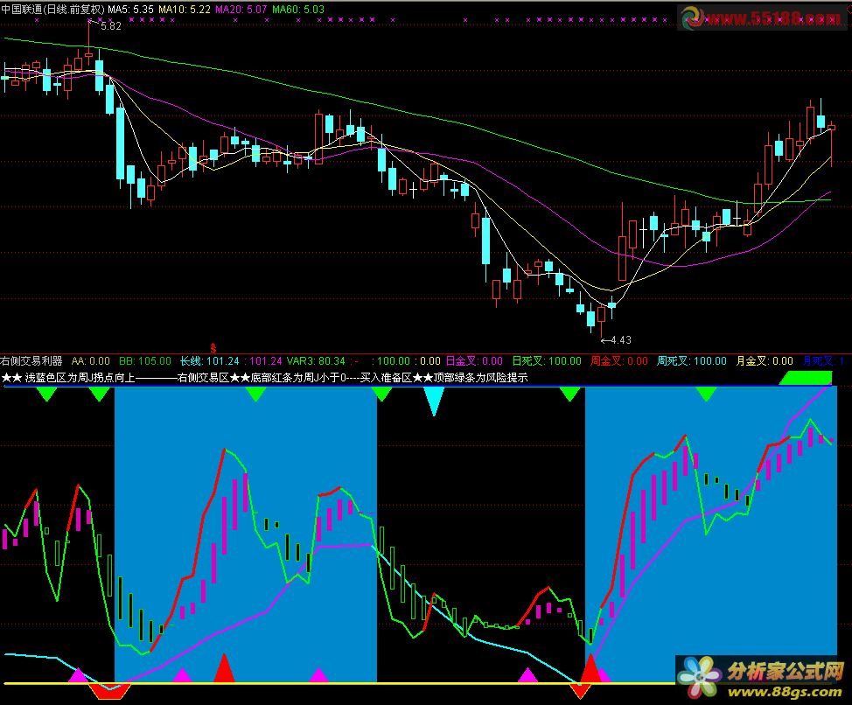Click the green risk bar at top right

tap(806, 378)
